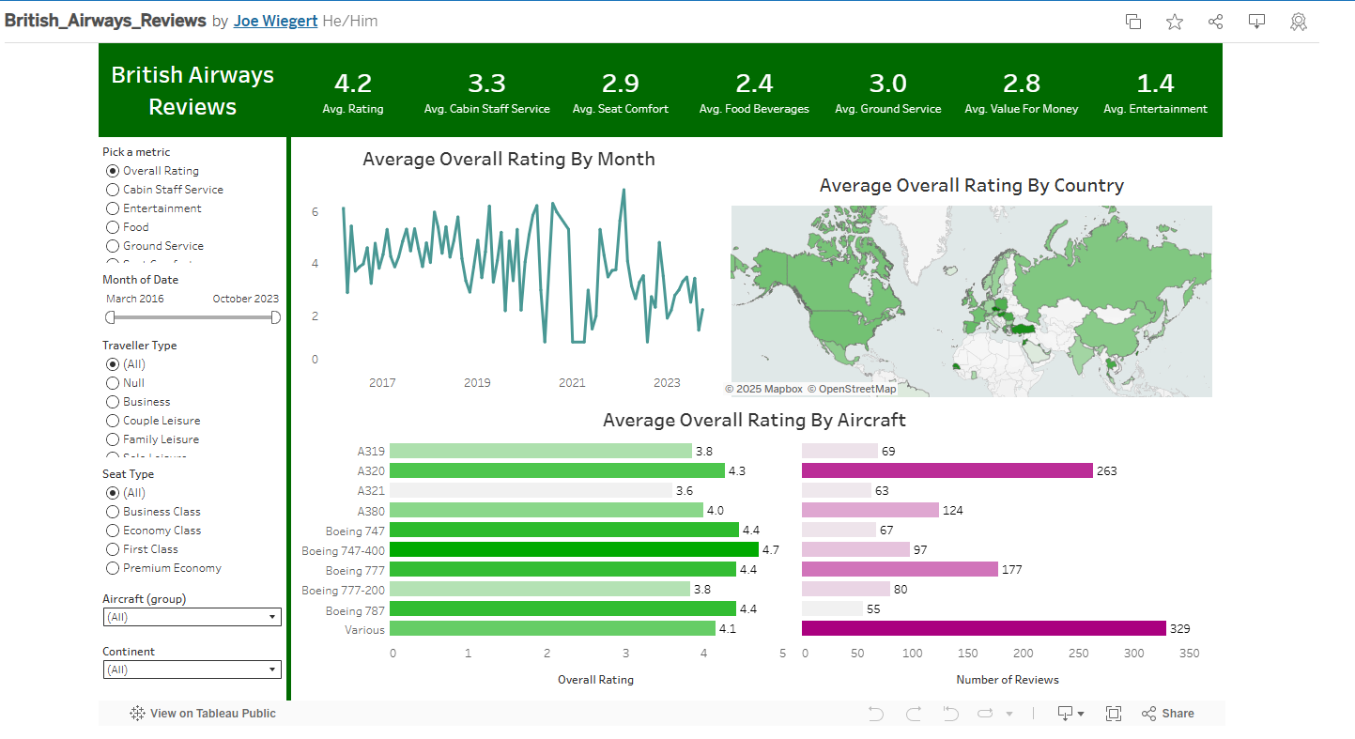1355x739 pixels.
Task: Click the Tableau logo icon in footer
Action: tap(137, 714)
